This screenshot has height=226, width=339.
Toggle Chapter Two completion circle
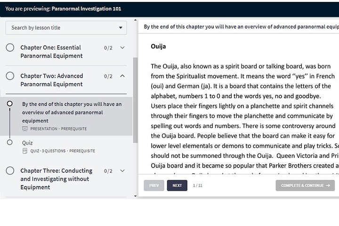[x=10, y=76]
